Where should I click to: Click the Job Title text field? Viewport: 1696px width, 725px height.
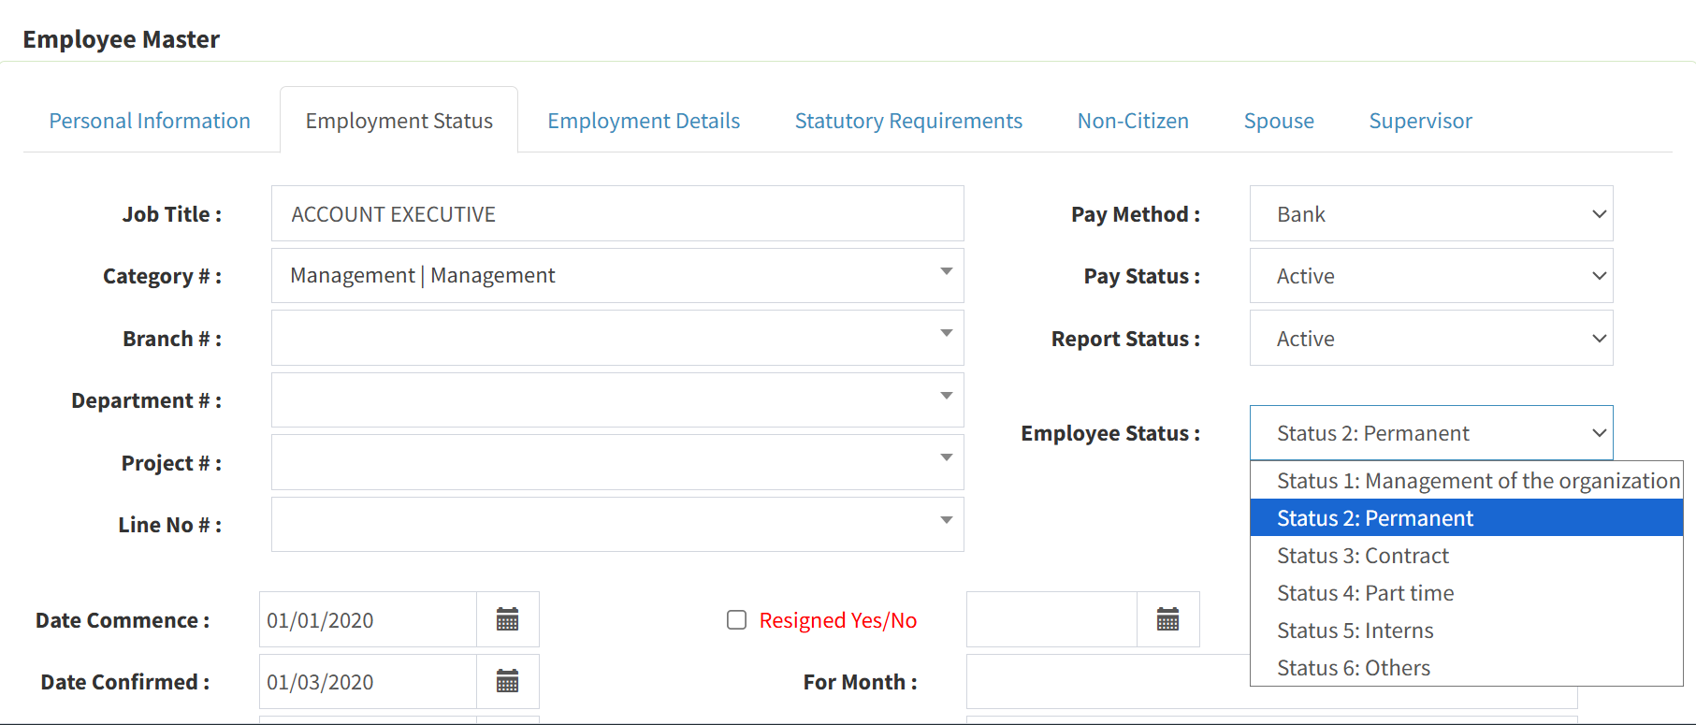(x=617, y=213)
